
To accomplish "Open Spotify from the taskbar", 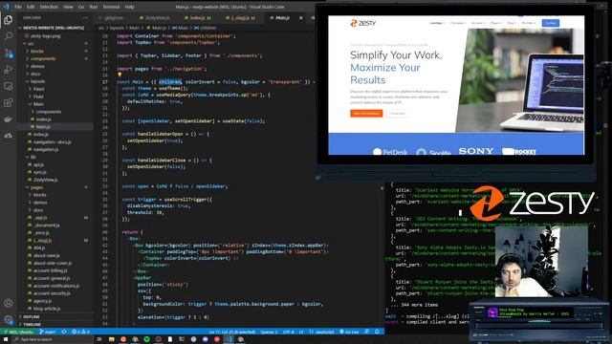I will coord(146,340).
